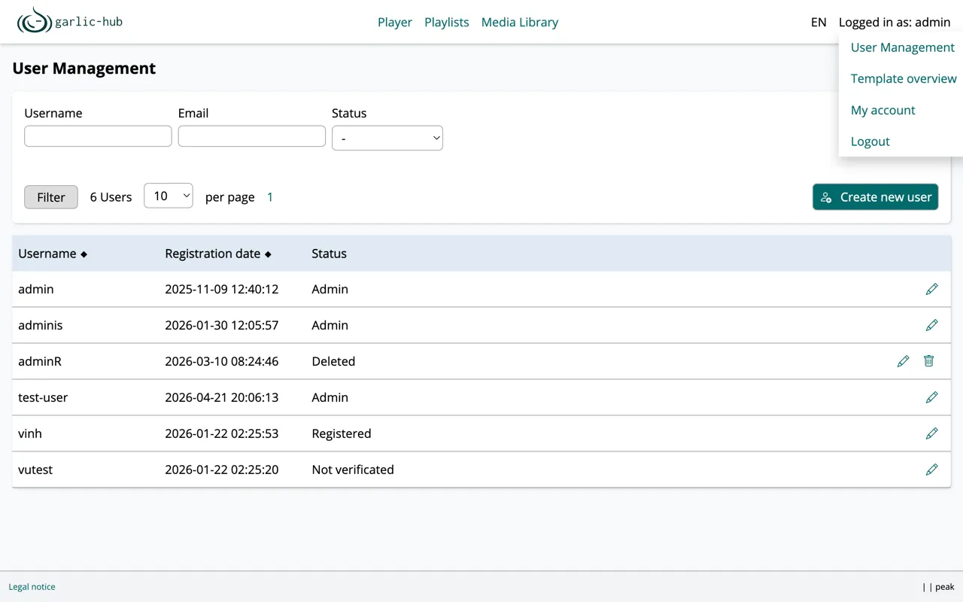Open My account from menu

(882, 110)
